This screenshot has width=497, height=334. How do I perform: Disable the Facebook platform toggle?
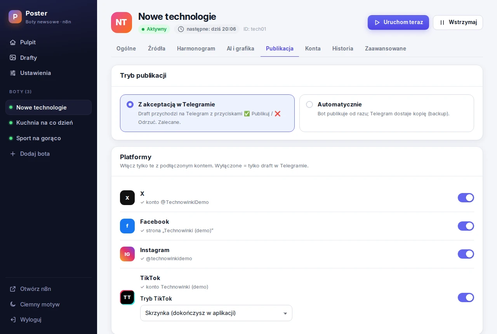tap(466, 226)
